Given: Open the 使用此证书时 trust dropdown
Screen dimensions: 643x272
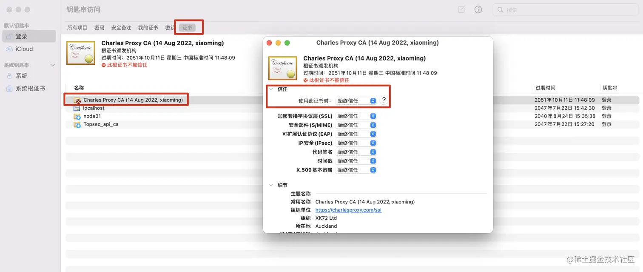Looking at the screenshot, I should click(356, 101).
